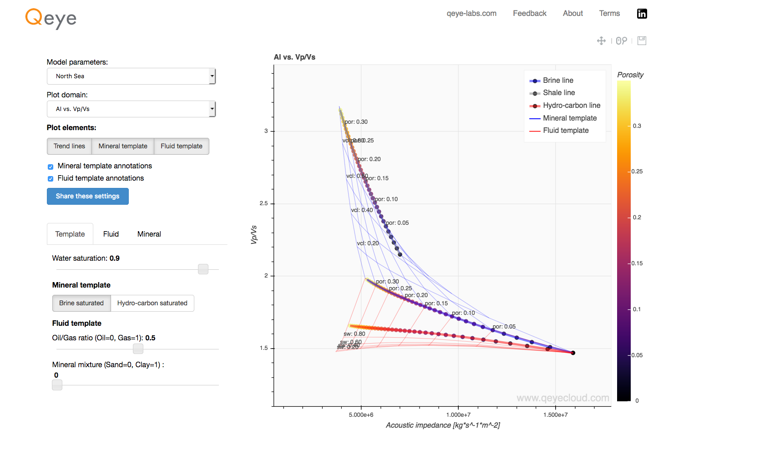The width and height of the screenshot is (775, 465).
Task: Click the 'vcl: 0.20' plot annotation
Action: [x=368, y=243]
